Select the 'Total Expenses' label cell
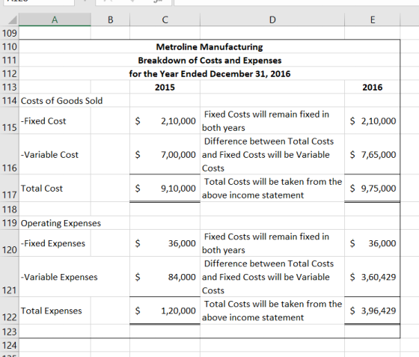419x357 pixels. [55, 311]
